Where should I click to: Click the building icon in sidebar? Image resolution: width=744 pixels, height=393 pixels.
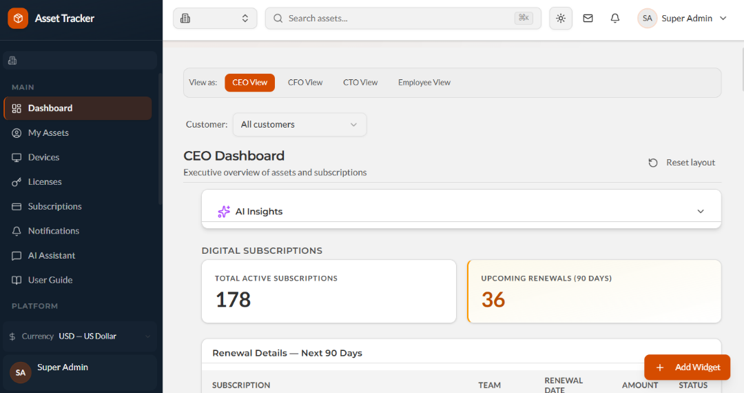pyautogui.click(x=13, y=61)
